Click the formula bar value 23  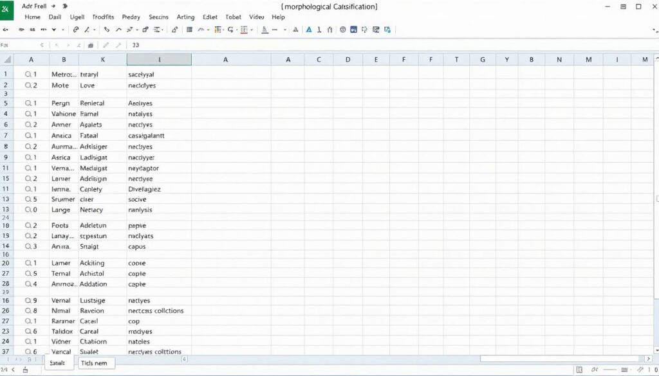coord(136,45)
